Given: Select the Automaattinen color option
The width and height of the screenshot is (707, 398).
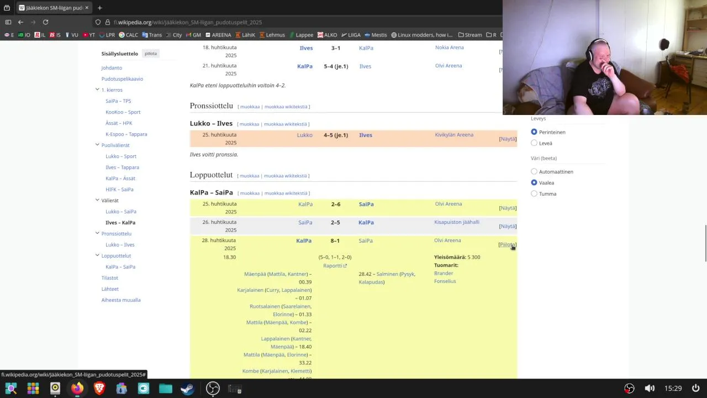Looking at the screenshot, I should tap(534, 172).
